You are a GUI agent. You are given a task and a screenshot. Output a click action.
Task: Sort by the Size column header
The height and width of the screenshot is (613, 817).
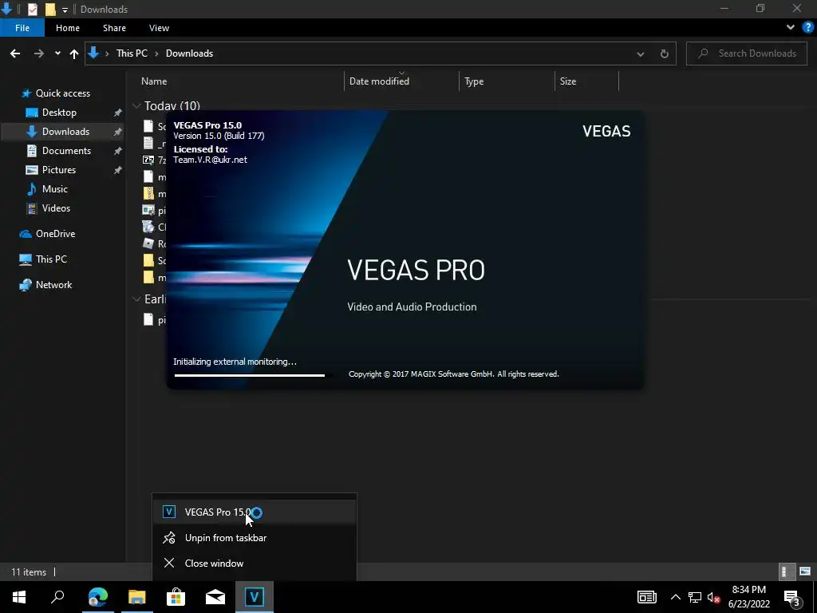coord(568,81)
